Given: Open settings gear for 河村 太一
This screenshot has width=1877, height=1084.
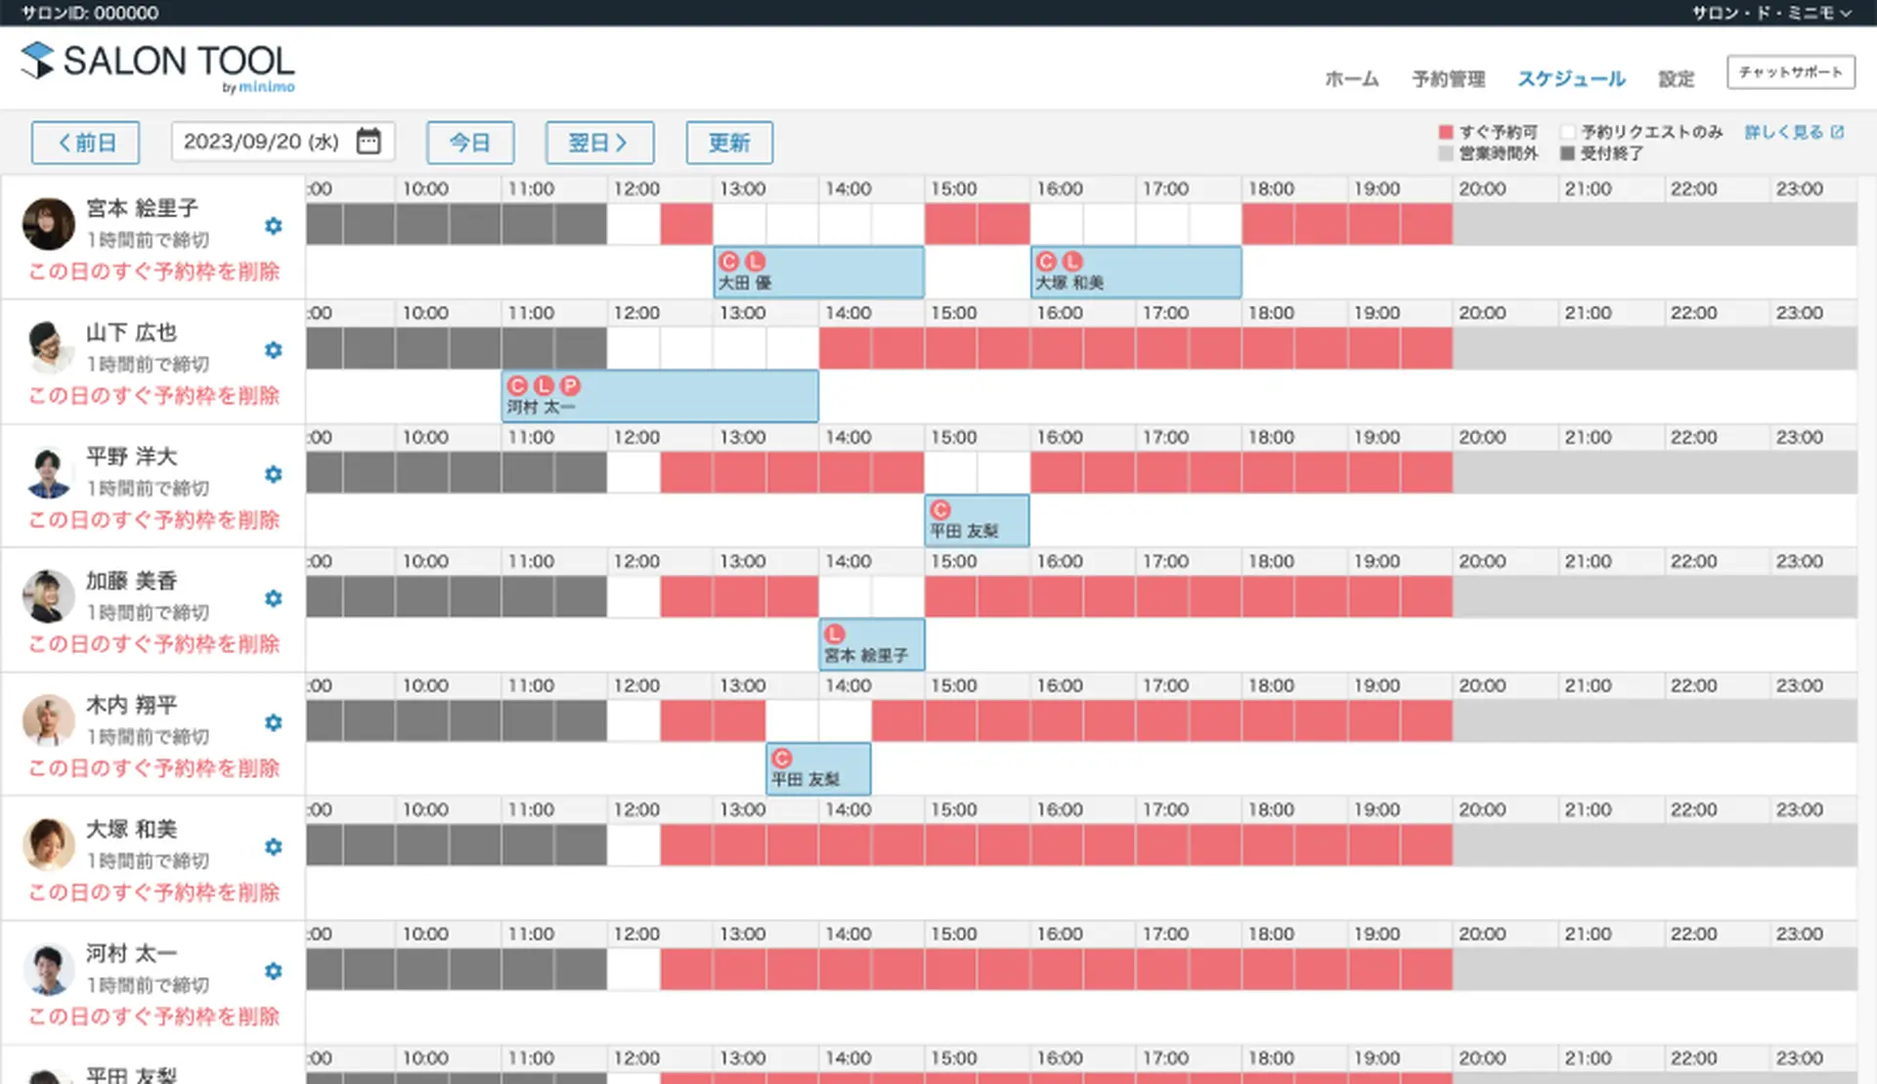Looking at the screenshot, I should tap(274, 971).
